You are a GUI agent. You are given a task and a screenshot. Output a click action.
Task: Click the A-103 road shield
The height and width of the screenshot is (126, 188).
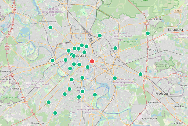coord(178,11)
